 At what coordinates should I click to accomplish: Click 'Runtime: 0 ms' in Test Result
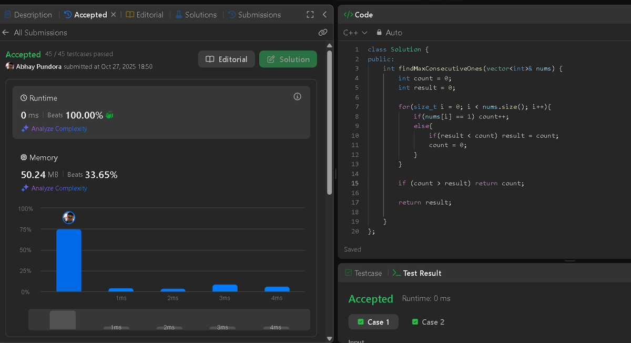[x=426, y=298]
